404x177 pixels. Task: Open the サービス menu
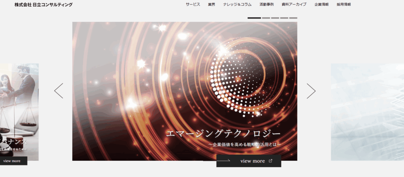193,4
